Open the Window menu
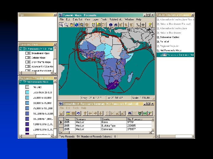 point(129,19)
